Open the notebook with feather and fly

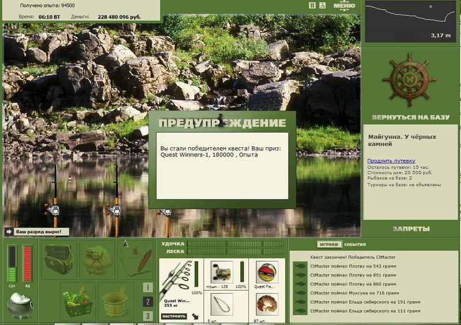[x=135, y=259]
